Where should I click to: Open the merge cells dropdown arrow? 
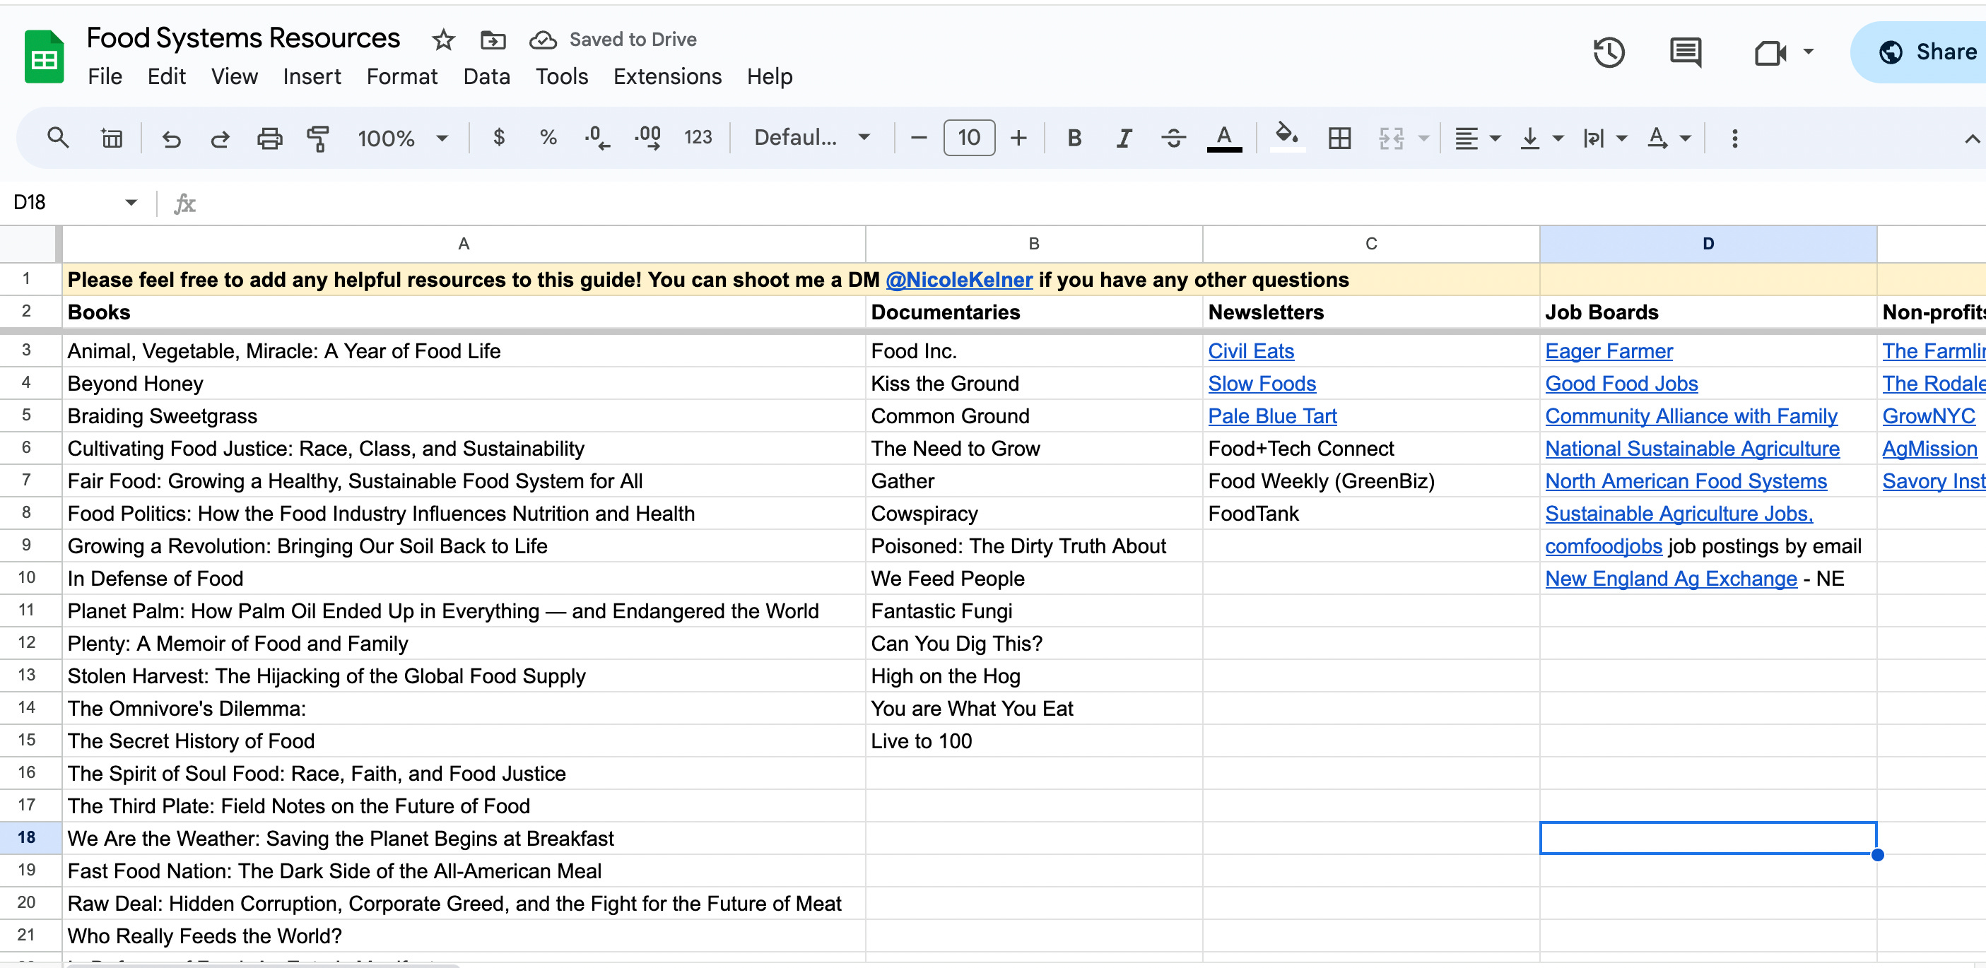coord(1423,138)
